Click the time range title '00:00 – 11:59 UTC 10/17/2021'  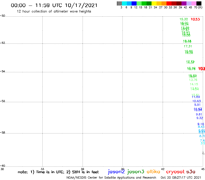[x=54, y=5]
